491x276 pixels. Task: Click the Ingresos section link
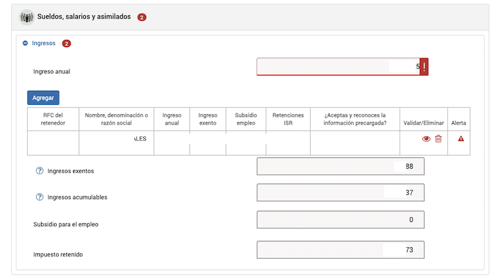[x=44, y=44]
